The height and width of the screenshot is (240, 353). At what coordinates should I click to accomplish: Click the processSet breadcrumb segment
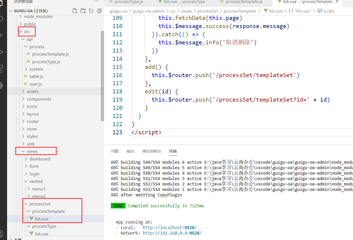[208, 11]
